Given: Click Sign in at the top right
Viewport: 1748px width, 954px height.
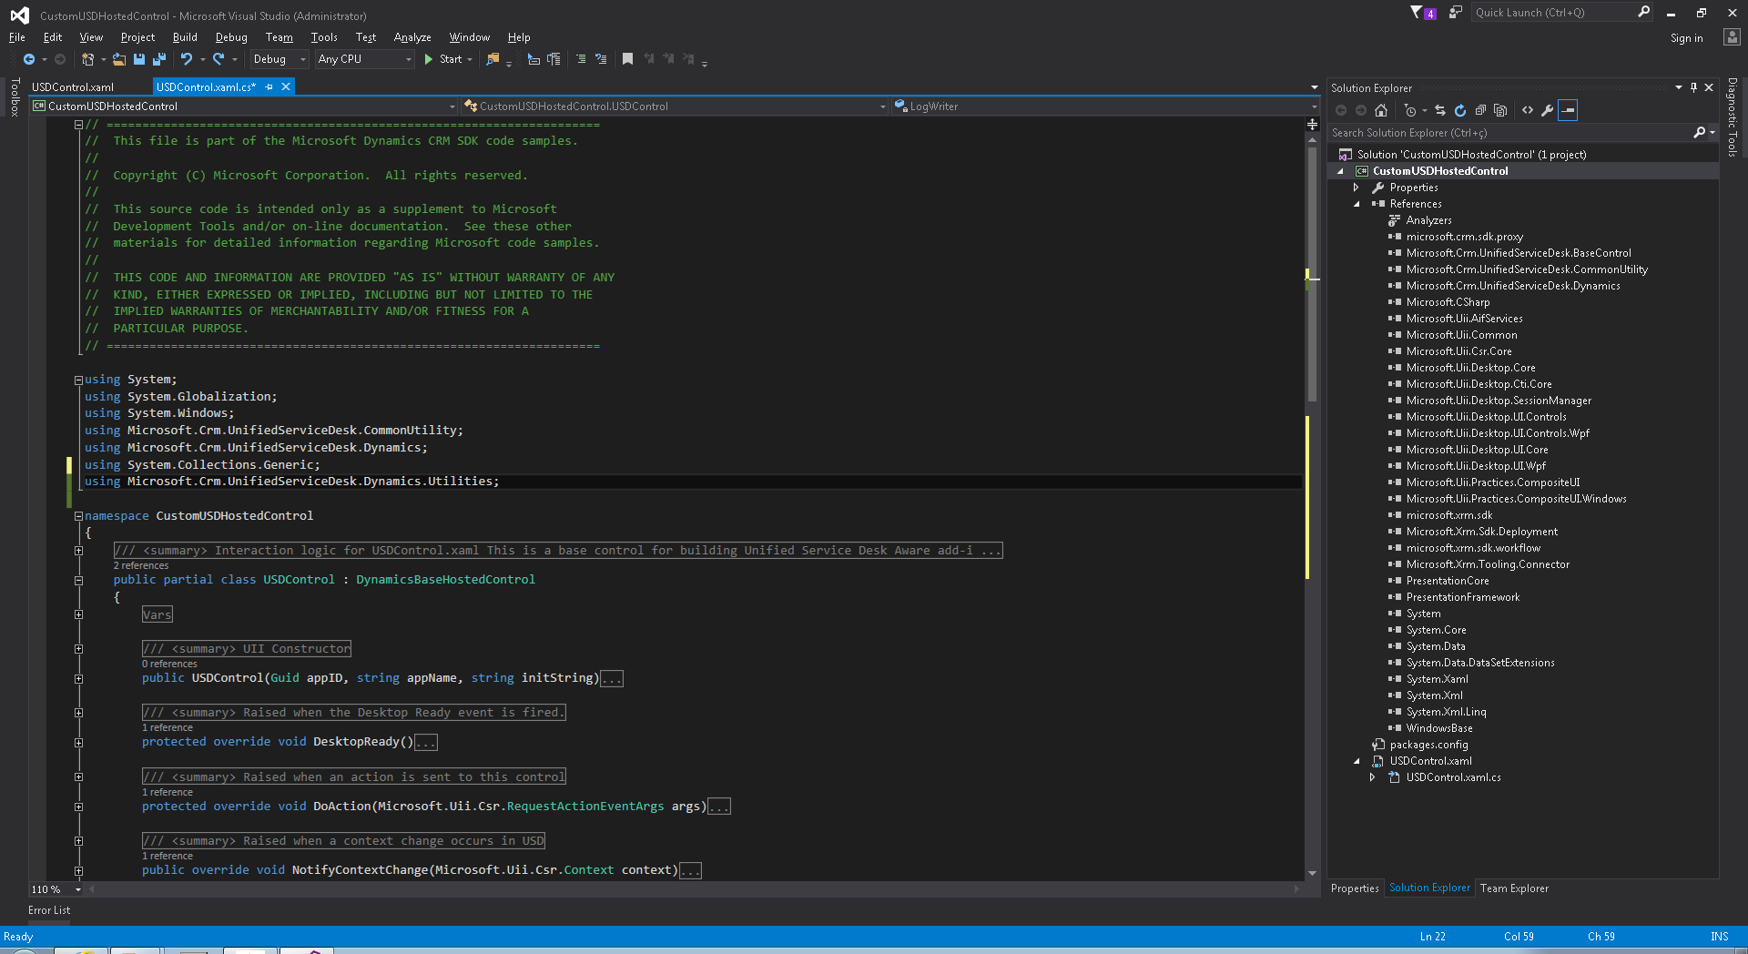Looking at the screenshot, I should tap(1686, 38).
